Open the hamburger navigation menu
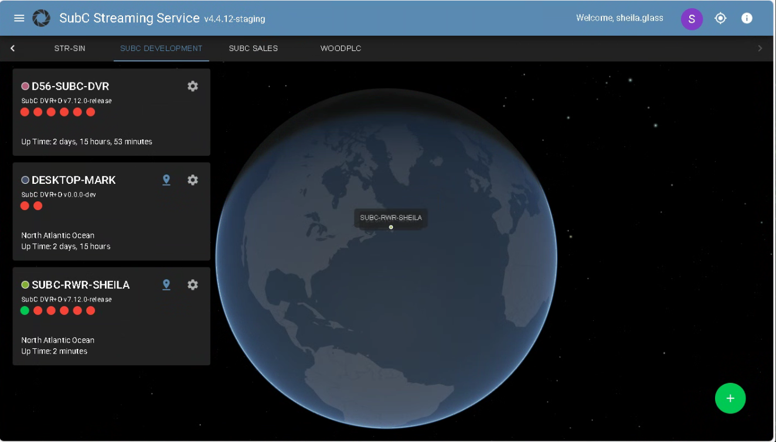 pos(19,18)
